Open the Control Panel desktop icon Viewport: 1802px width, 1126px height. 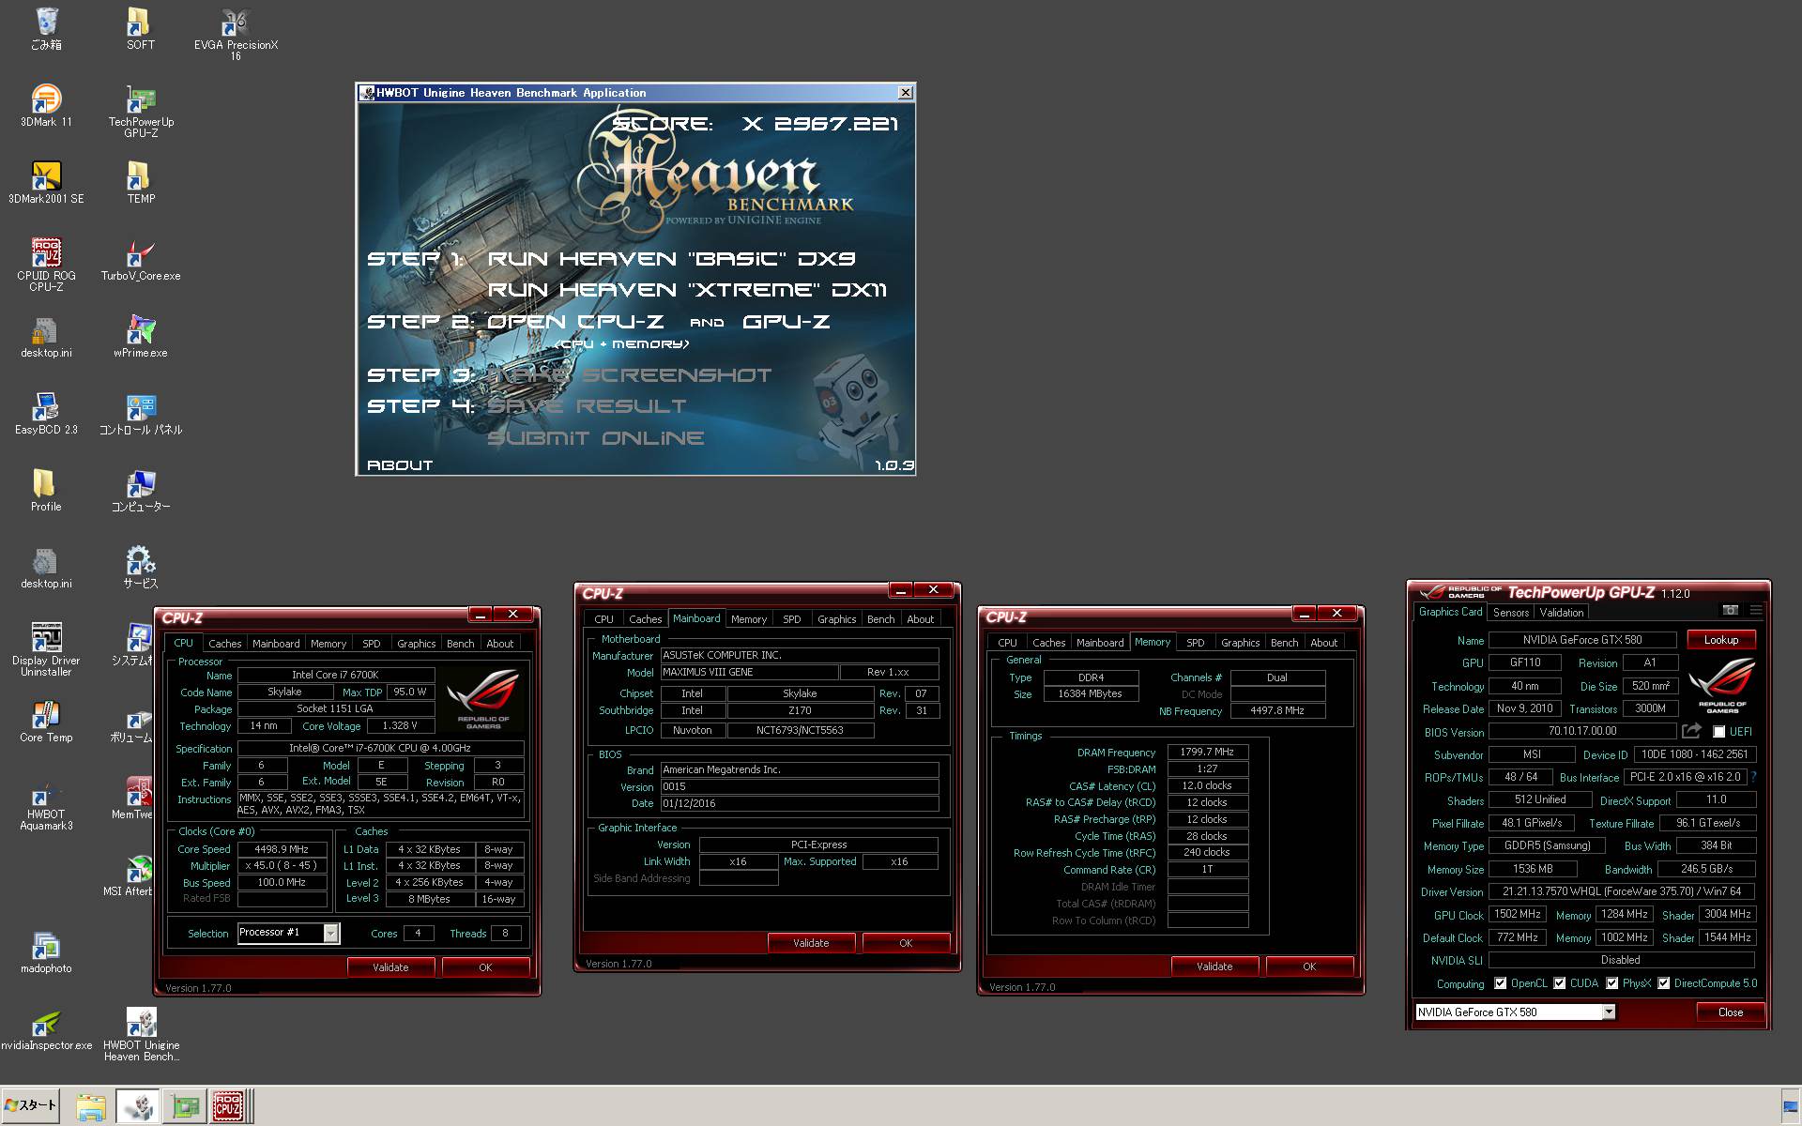click(141, 413)
